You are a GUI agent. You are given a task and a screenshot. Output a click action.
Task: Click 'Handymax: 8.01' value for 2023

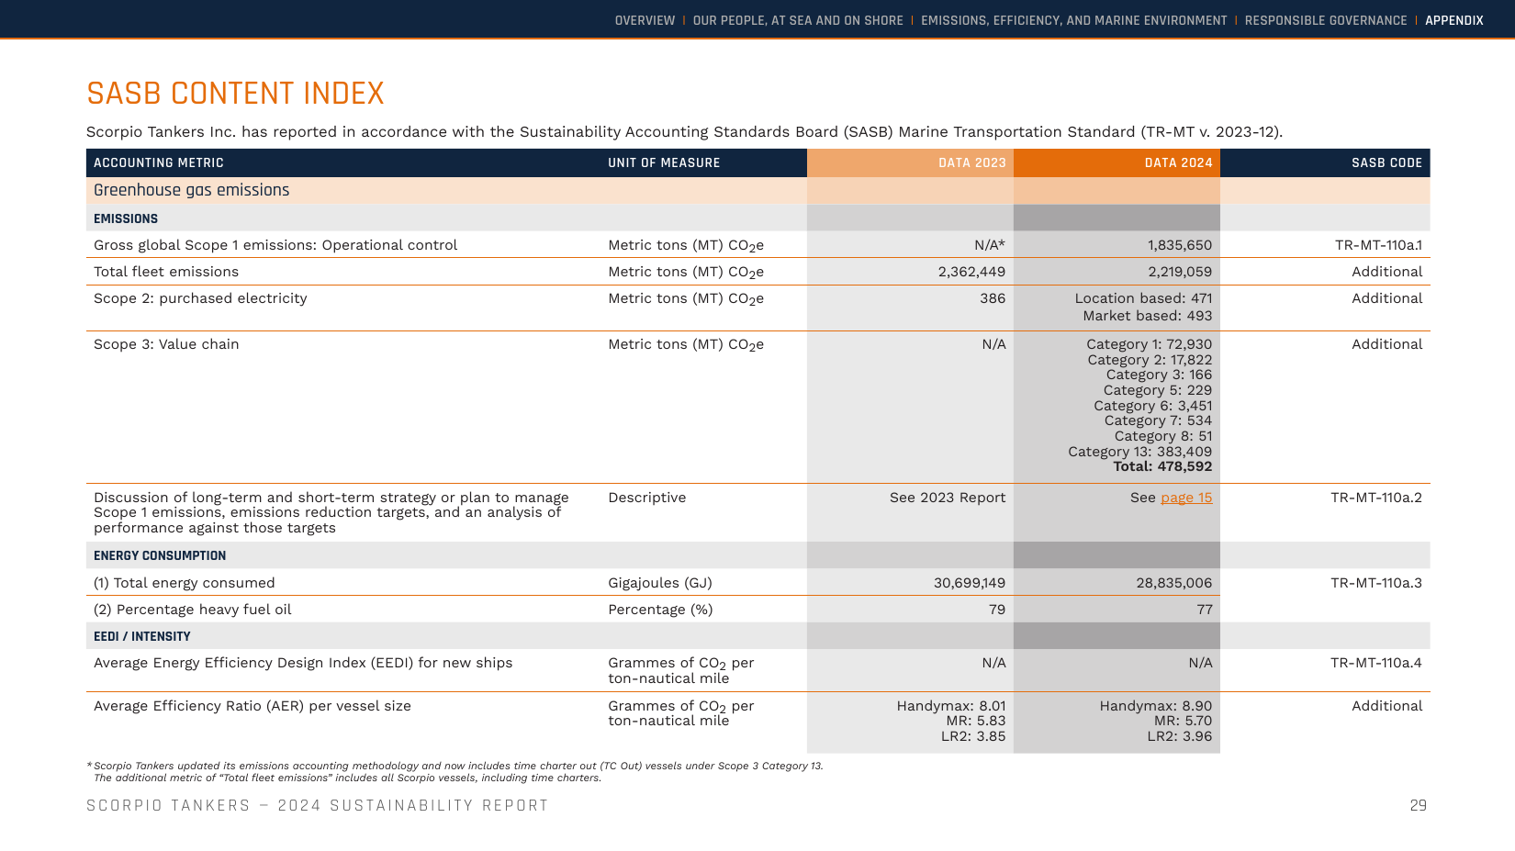pyautogui.click(x=951, y=706)
